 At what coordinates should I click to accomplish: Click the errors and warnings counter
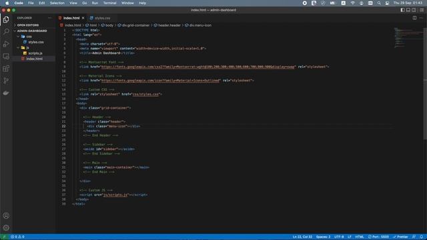[x=17, y=237]
